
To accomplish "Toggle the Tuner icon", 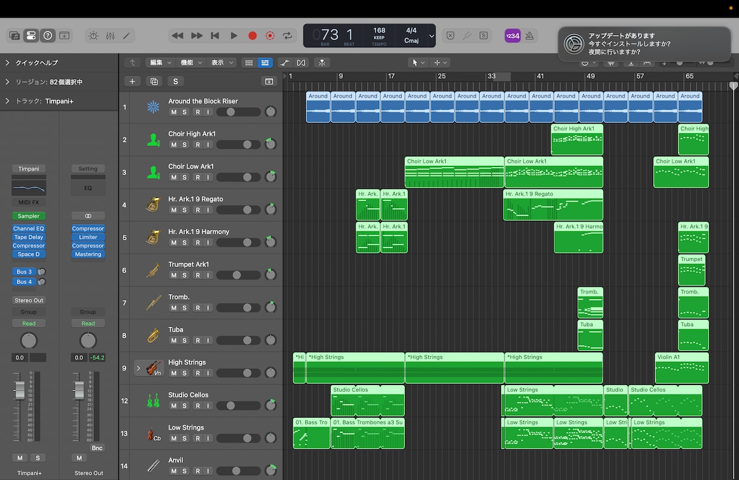I will (x=466, y=36).
